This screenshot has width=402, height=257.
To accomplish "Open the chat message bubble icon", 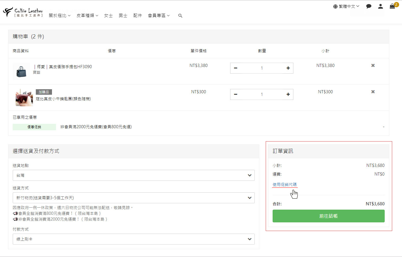I will (368, 6).
